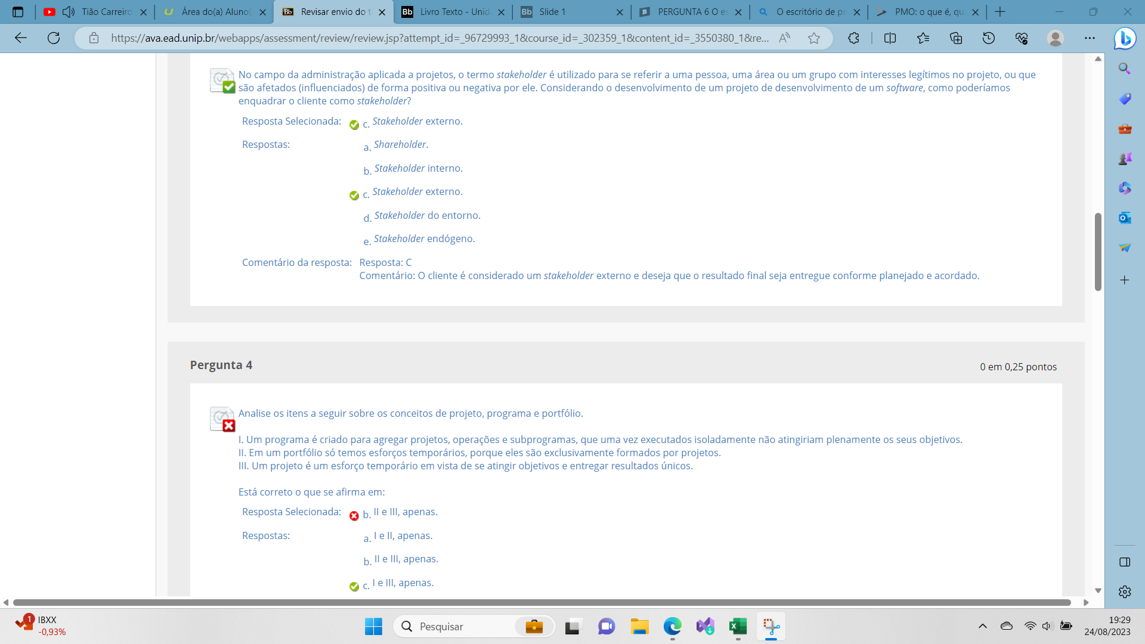Image resolution: width=1145 pixels, height=644 pixels.
Task: Expand the system tray hidden icons chevron
Action: pyautogui.click(x=983, y=626)
